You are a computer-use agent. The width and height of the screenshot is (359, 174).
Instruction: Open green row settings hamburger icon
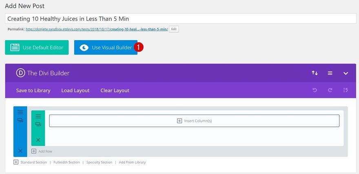pyautogui.click(x=38, y=116)
